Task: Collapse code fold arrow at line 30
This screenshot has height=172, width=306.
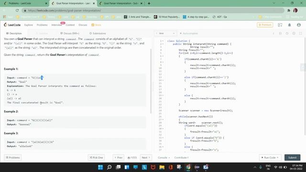Action: pos(163,129)
